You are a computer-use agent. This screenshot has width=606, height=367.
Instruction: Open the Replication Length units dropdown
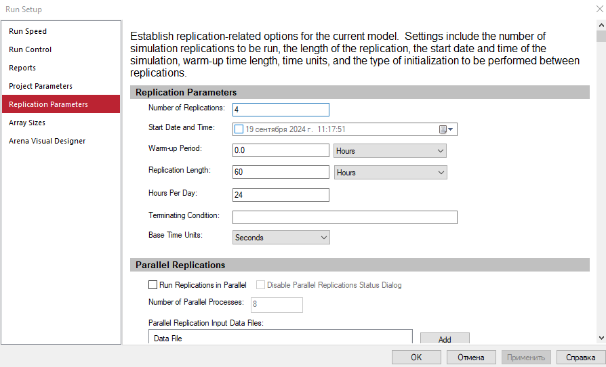[390, 173]
